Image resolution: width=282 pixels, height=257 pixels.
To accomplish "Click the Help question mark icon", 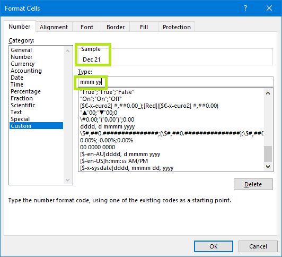I will (245, 8).
